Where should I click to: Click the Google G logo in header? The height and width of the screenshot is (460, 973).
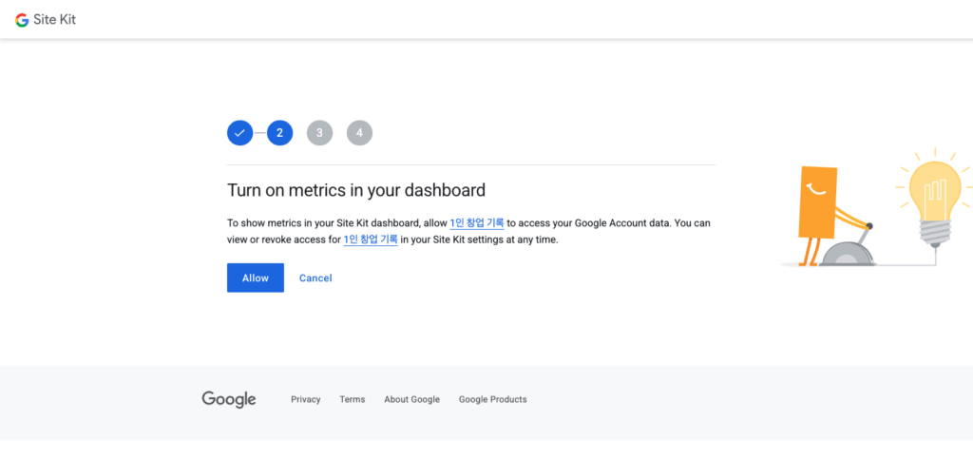click(x=22, y=20)
